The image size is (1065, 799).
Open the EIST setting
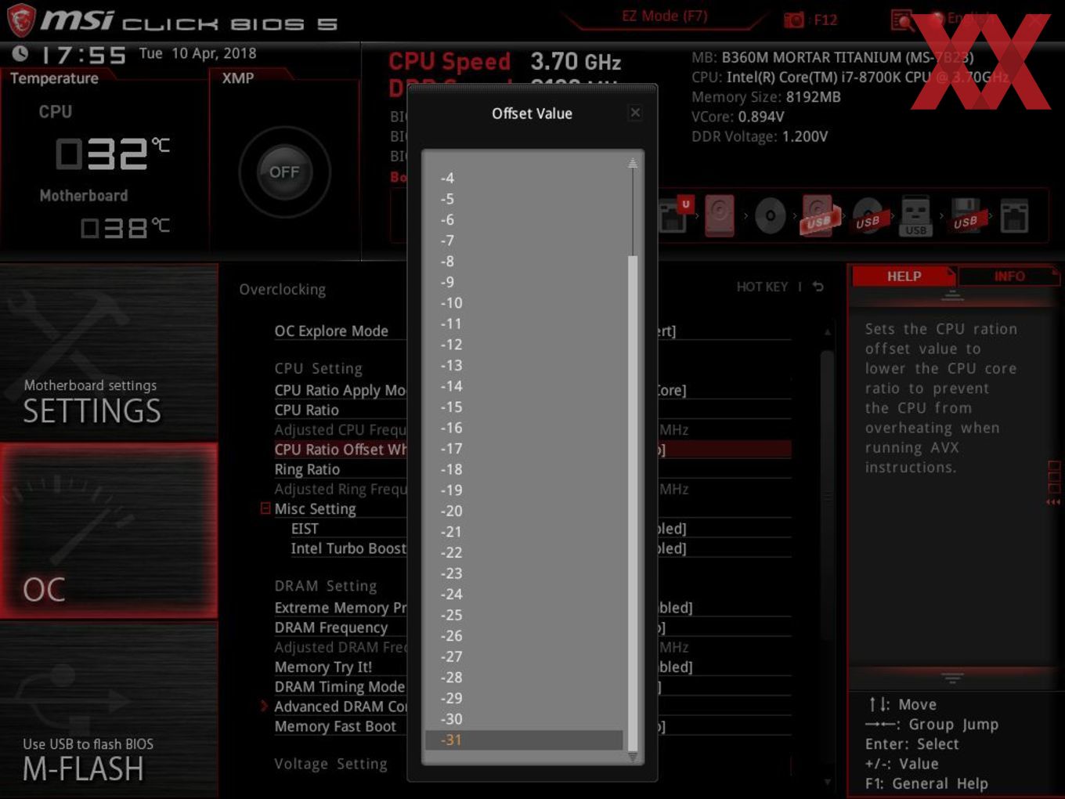[540, 529]
